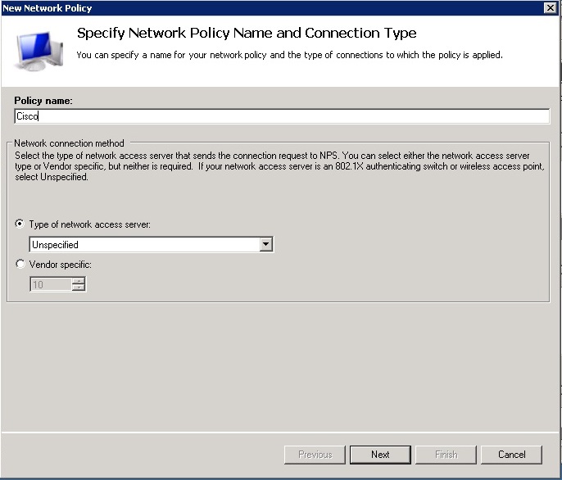Go back using the Previous button
The image size is (562, 480).
pyautogui.click(x=315, y=455)
